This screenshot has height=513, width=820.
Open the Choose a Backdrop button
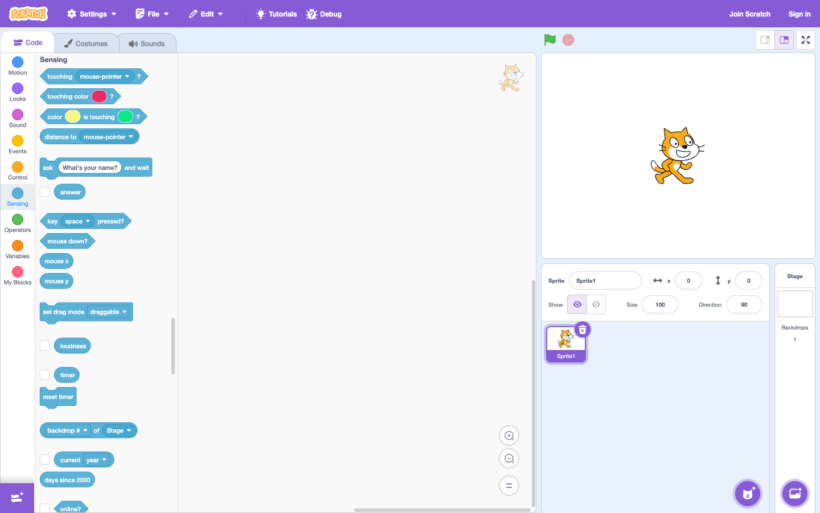[x=795, y=494]
